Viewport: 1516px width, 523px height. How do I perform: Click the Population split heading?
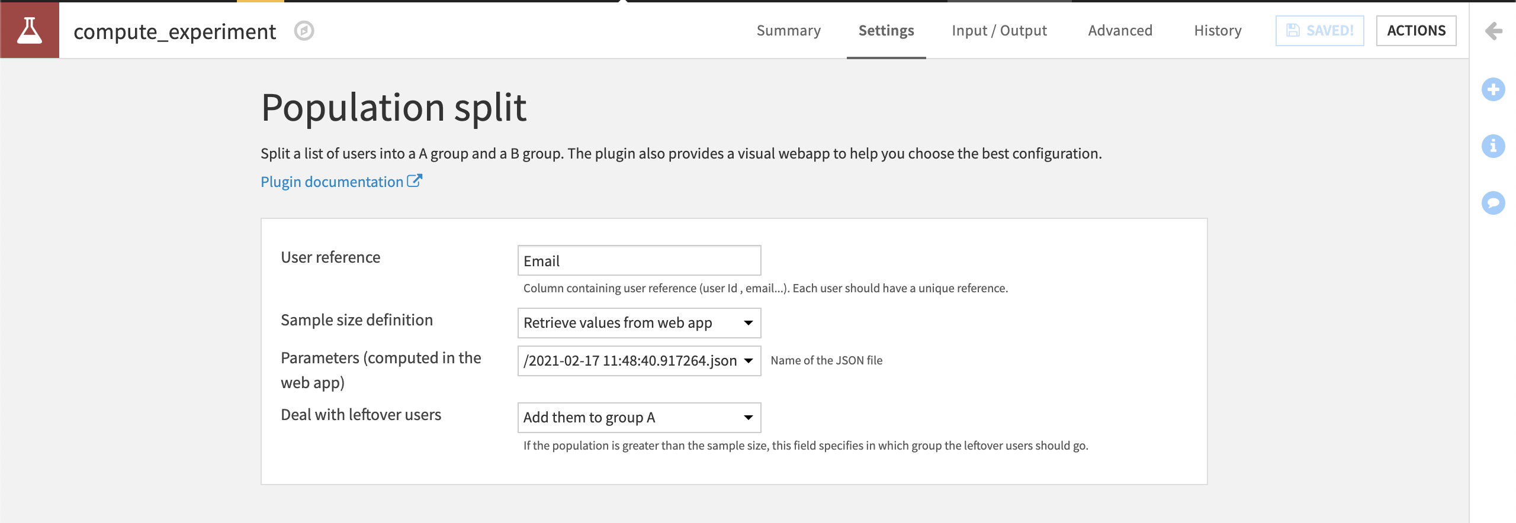[x=394, y=108]
